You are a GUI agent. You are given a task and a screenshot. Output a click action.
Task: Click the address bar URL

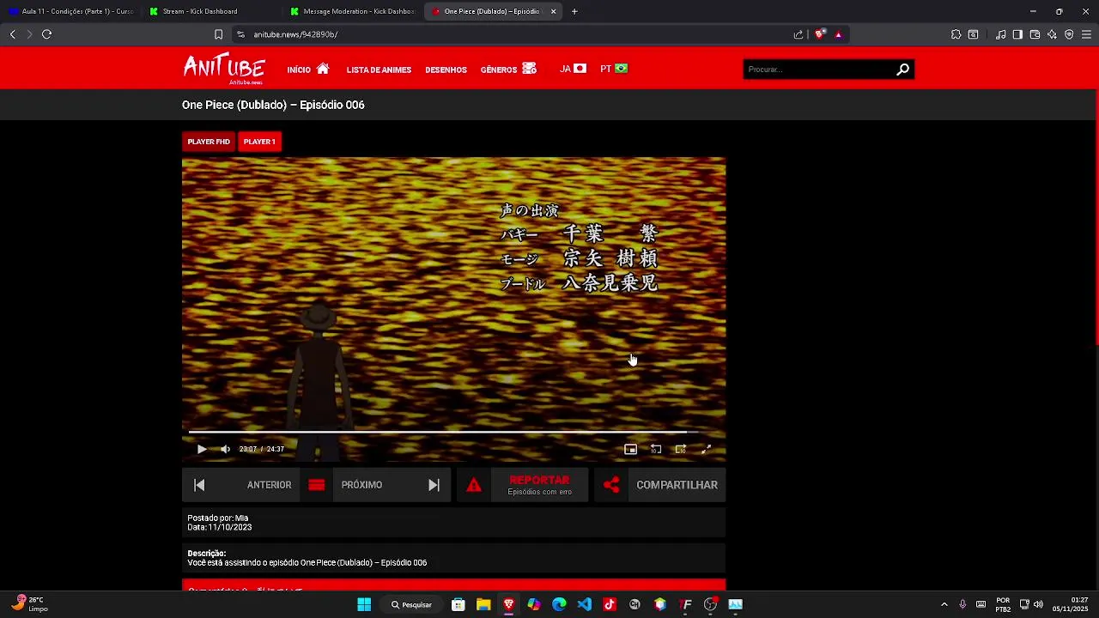coord(295,34)
